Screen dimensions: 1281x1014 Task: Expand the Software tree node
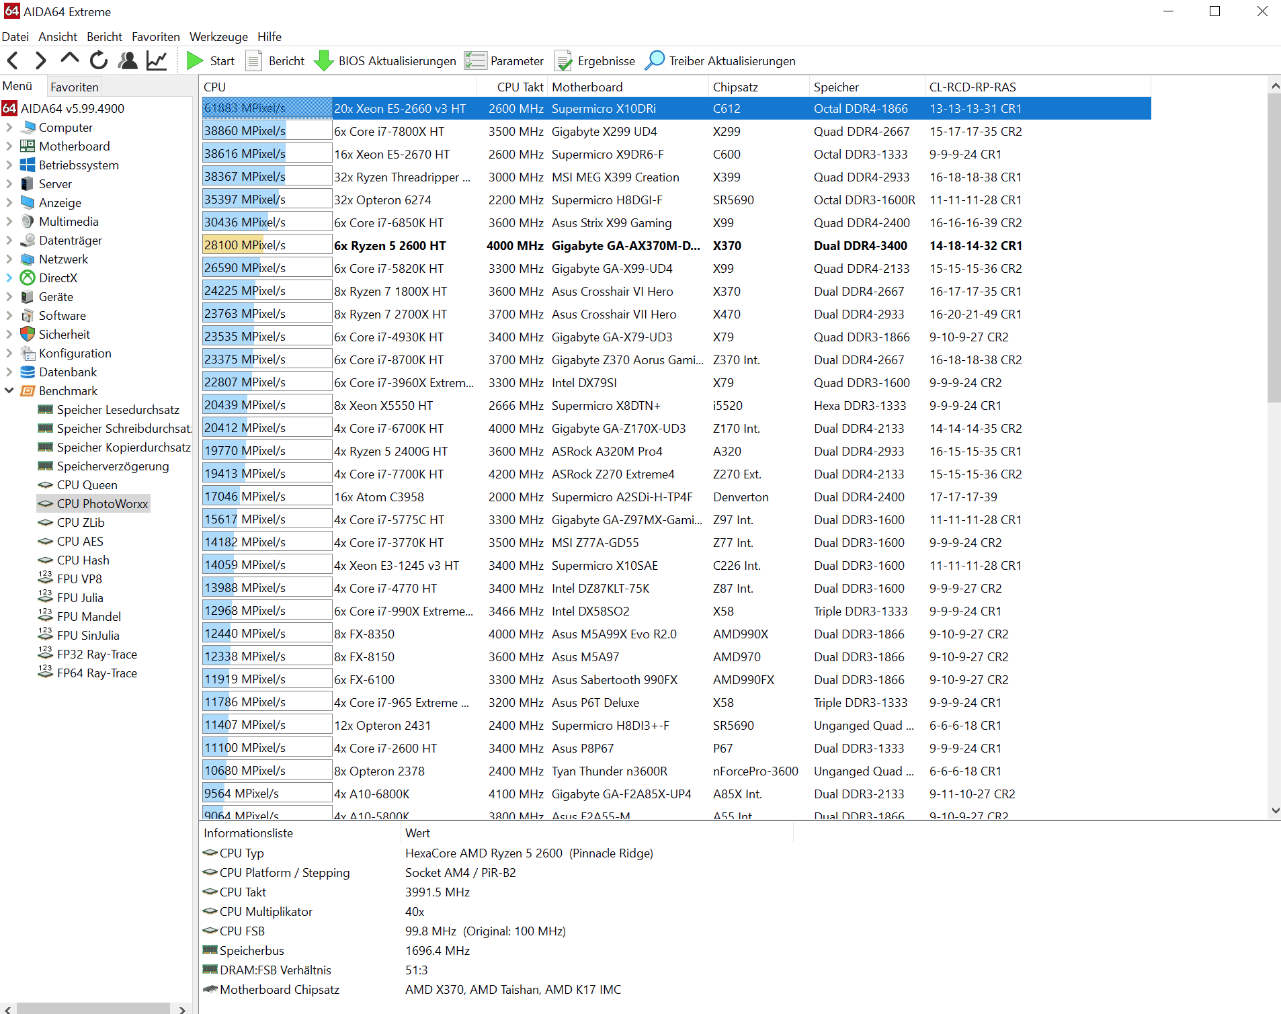9,315
